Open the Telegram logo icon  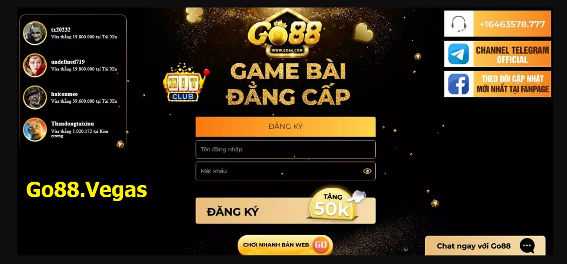coord(459,54)
